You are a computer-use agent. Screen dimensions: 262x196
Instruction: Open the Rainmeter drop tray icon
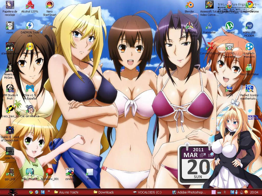(242, 192)
